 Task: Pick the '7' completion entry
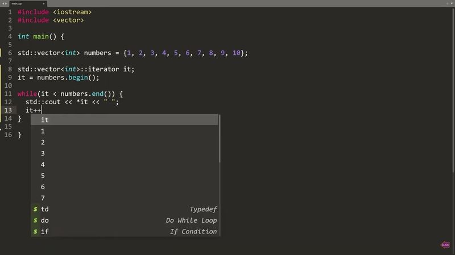point(125,198)
